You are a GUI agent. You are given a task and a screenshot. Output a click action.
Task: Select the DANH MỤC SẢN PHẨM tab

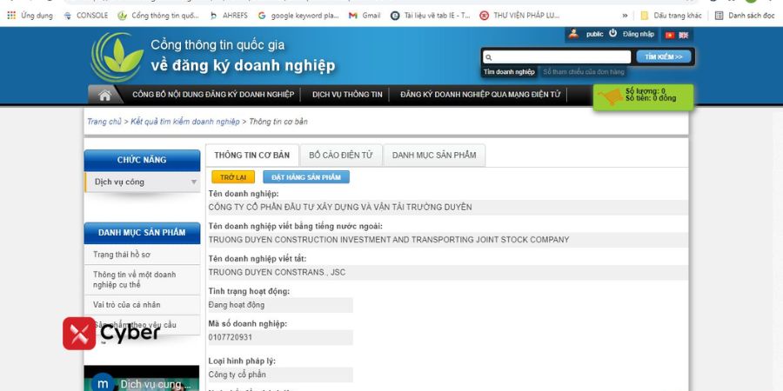click(434, 156)
